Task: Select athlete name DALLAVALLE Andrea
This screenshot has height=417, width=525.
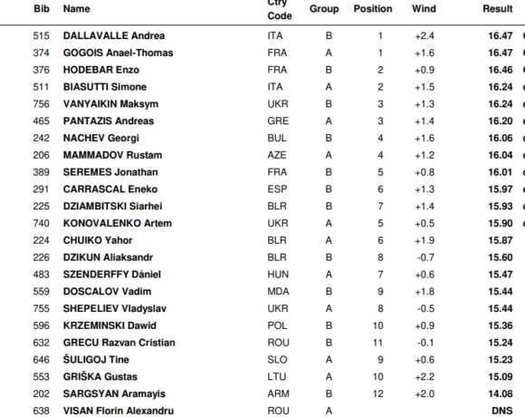Action: pyautogui.click(x=114, y=36)
